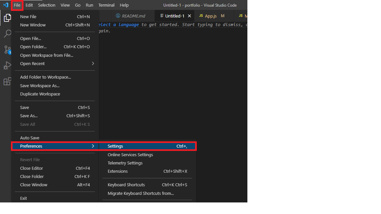The height and width of the screenshot is (214, 381).
Task: Open the File menu
Action: click(17, 5)
